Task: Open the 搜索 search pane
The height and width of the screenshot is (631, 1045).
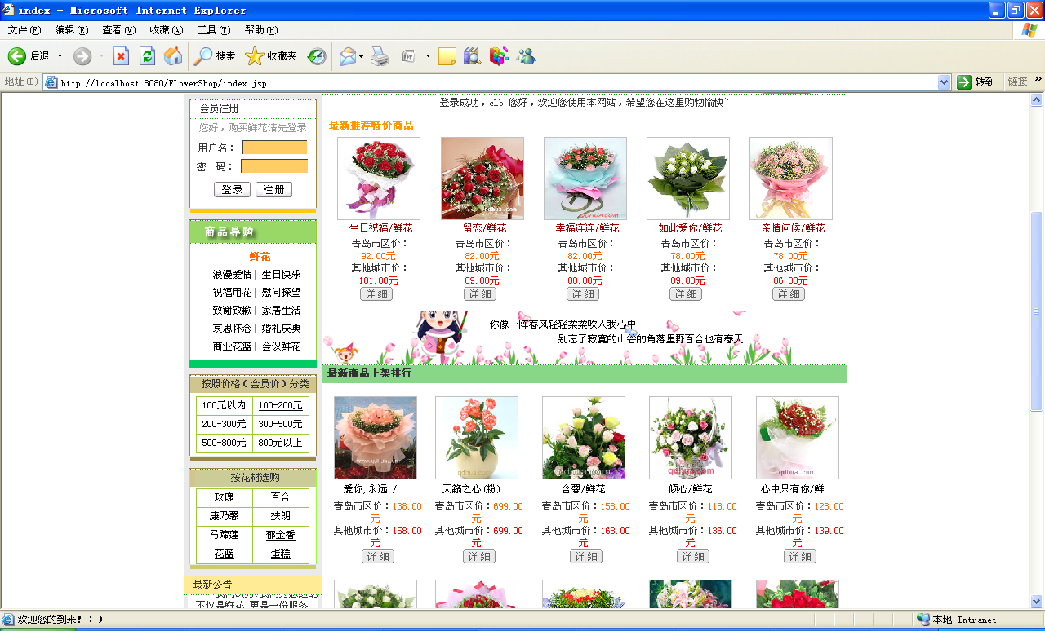Action: coord(215,56)
